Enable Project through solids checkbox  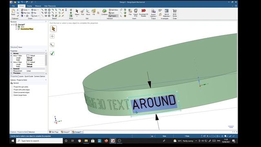(12, 87)
